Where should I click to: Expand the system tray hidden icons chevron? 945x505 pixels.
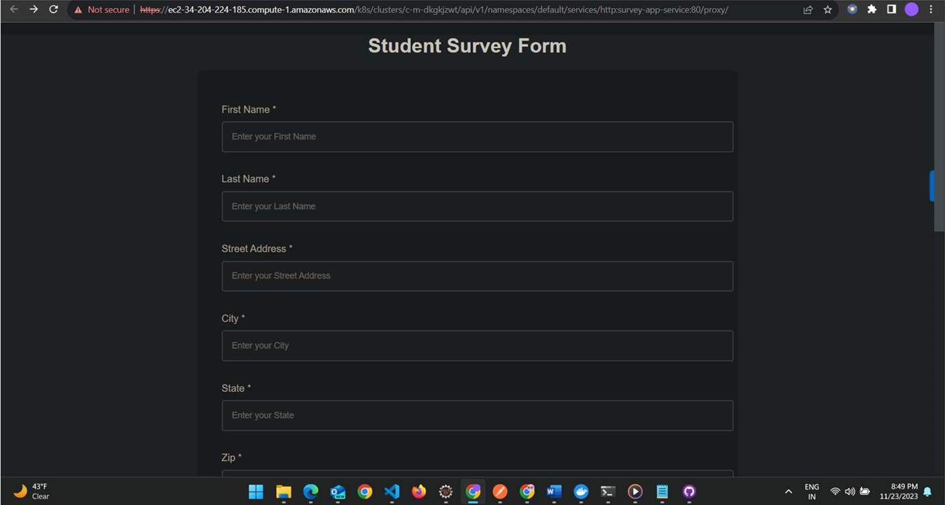(789, 492)
